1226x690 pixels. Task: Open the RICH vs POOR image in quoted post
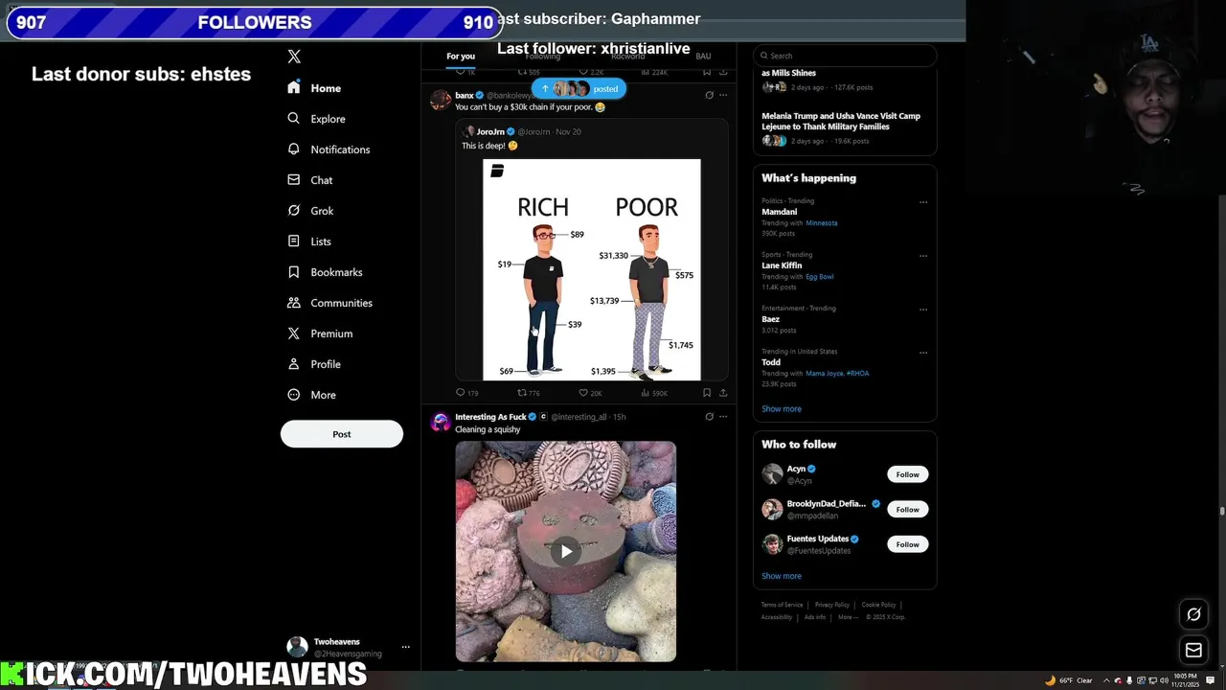[592, 269]
